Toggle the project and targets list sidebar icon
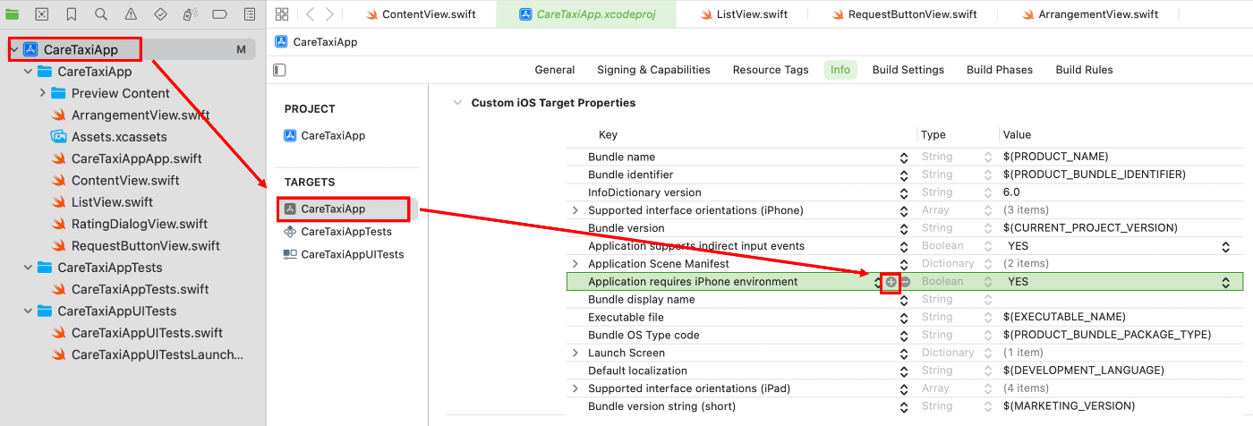1253x426 pixels. pos(280,69)
